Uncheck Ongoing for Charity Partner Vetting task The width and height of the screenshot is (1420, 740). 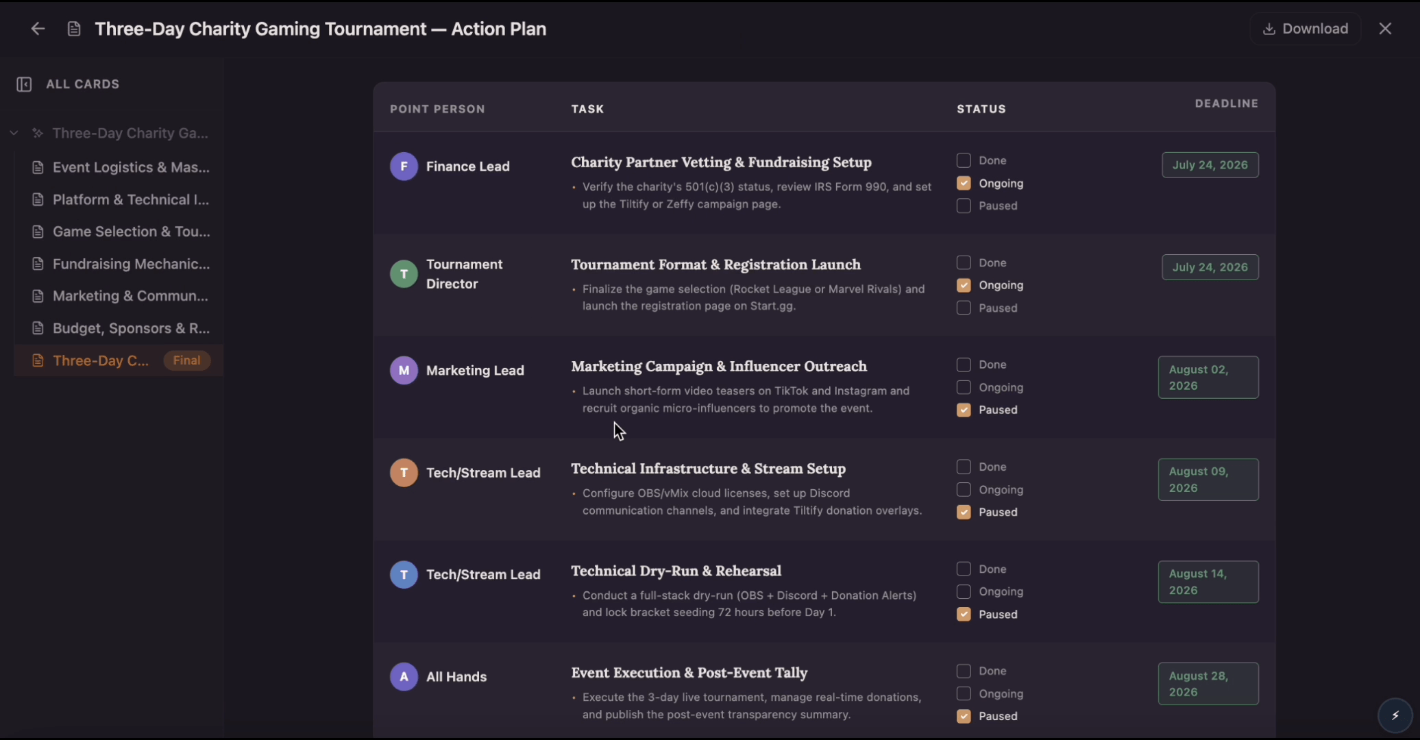pyautogui.click(x=964, y=183)
